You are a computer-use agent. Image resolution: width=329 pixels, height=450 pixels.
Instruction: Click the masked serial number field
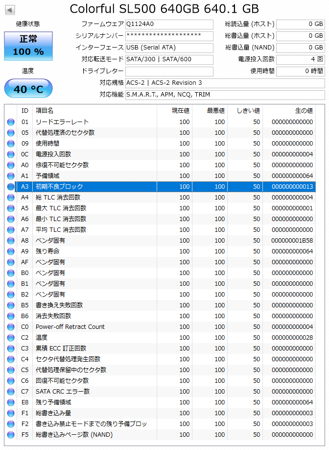click(x=169, y=36)
